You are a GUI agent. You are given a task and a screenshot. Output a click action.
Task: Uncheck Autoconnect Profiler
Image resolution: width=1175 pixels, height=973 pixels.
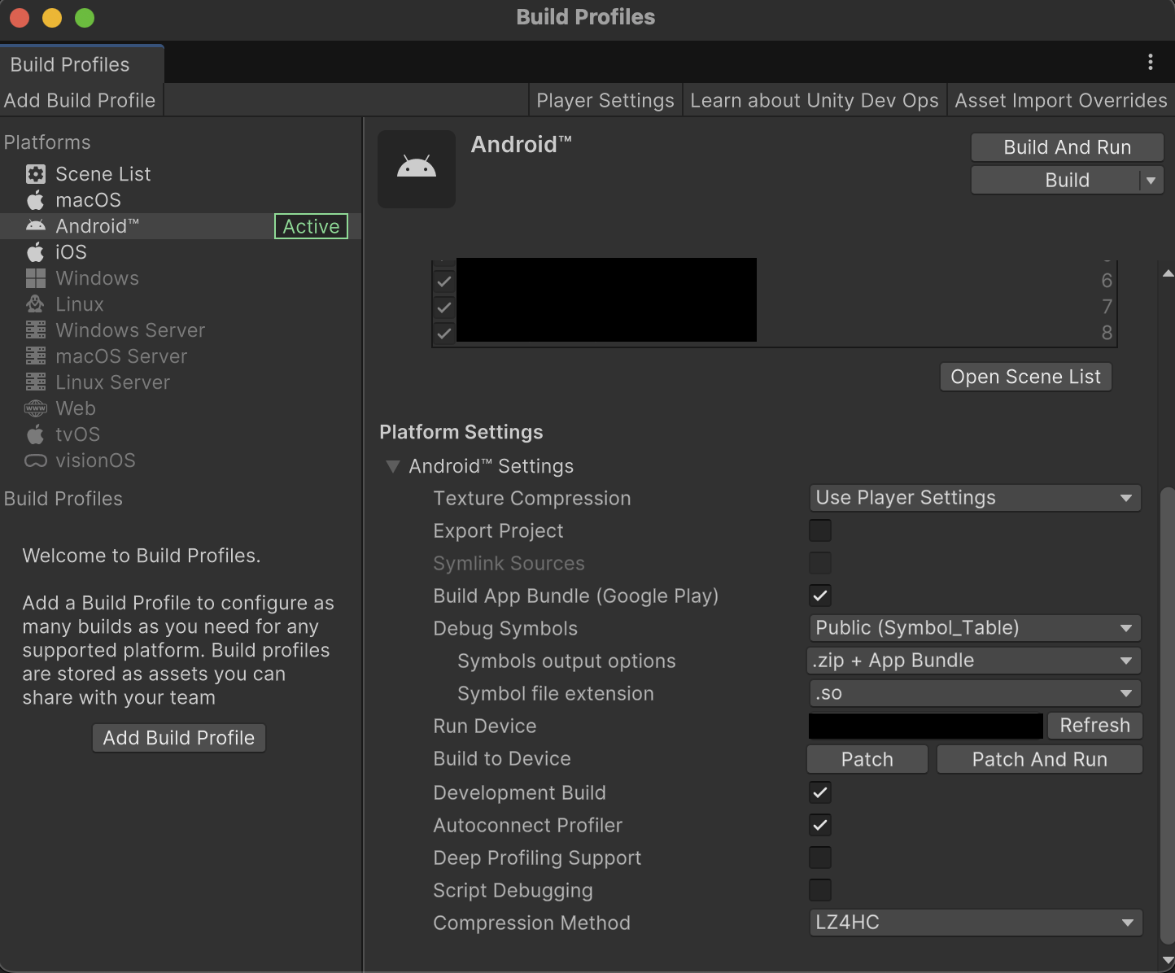tap(820, 825)
